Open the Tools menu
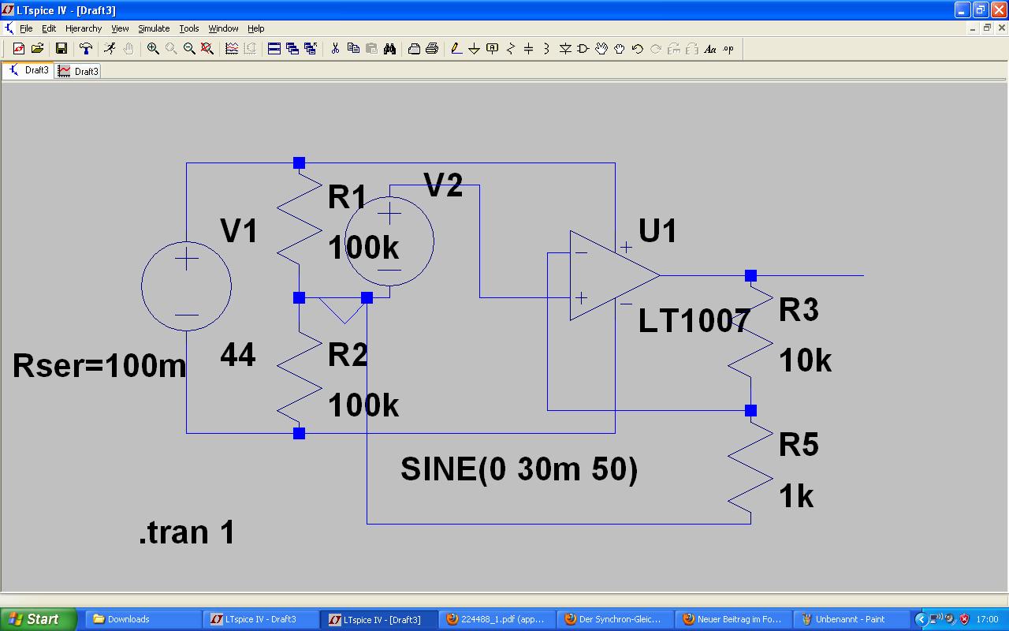Image resolution: width=1009 pixels, height=631 pixels. [189, 28]
